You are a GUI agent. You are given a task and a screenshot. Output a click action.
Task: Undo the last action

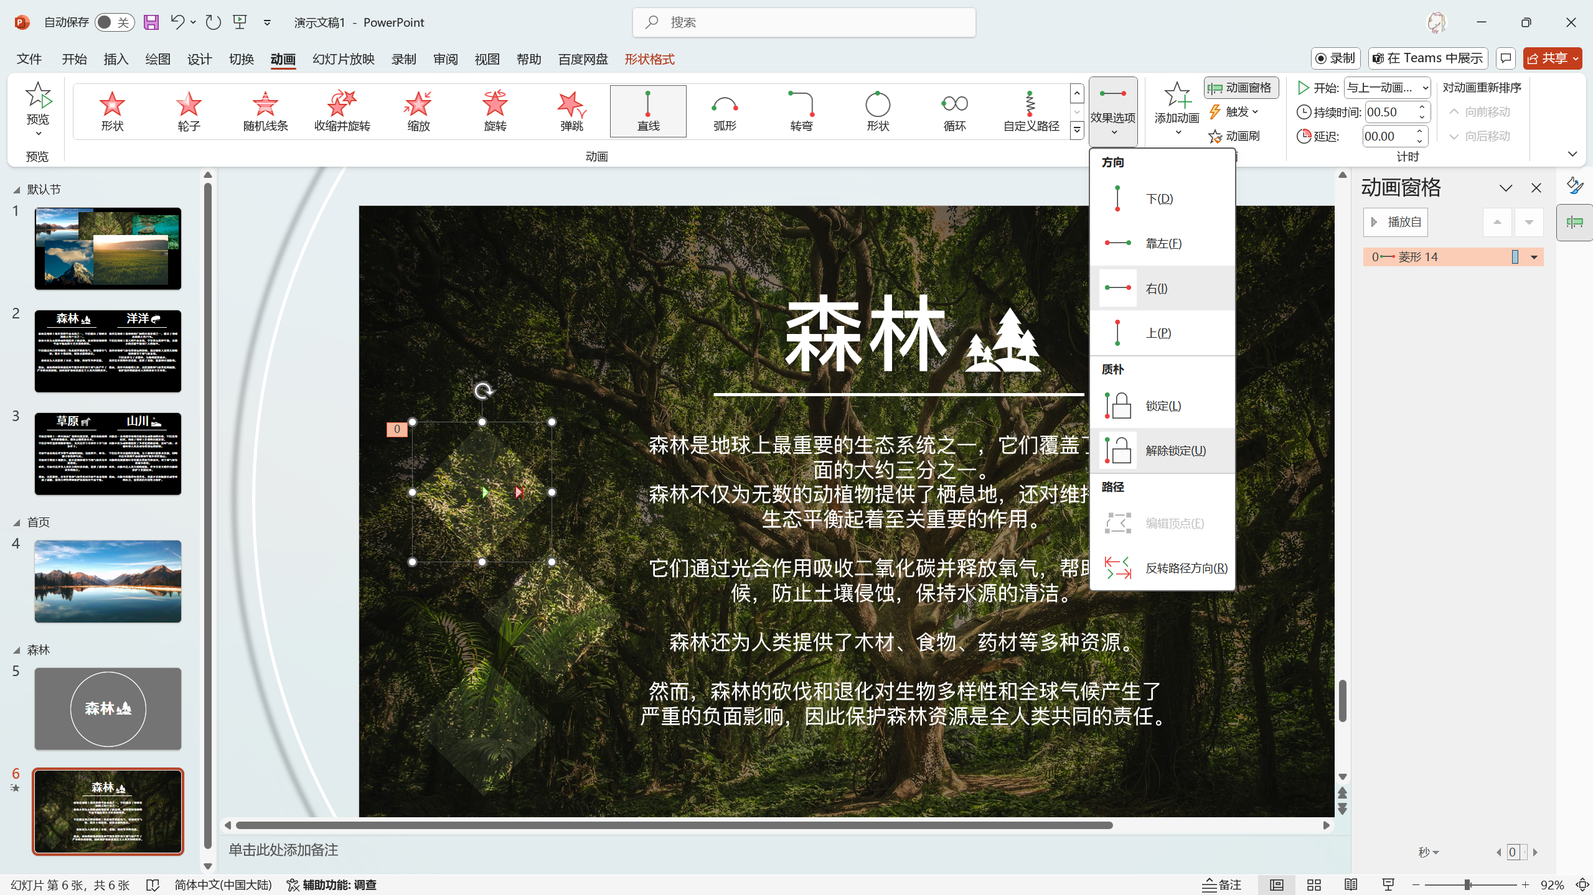[177, 22]
